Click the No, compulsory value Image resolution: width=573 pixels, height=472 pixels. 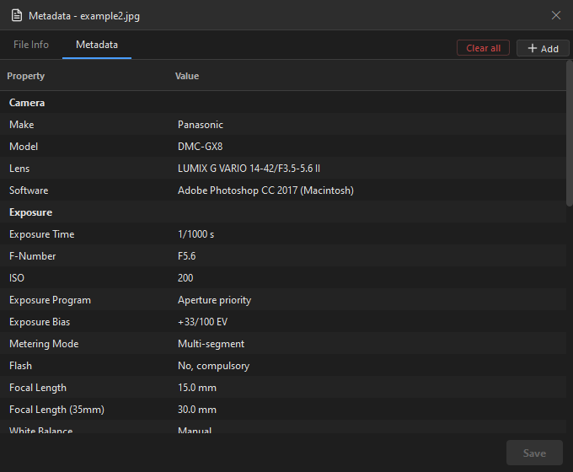(x=213, y=366)
